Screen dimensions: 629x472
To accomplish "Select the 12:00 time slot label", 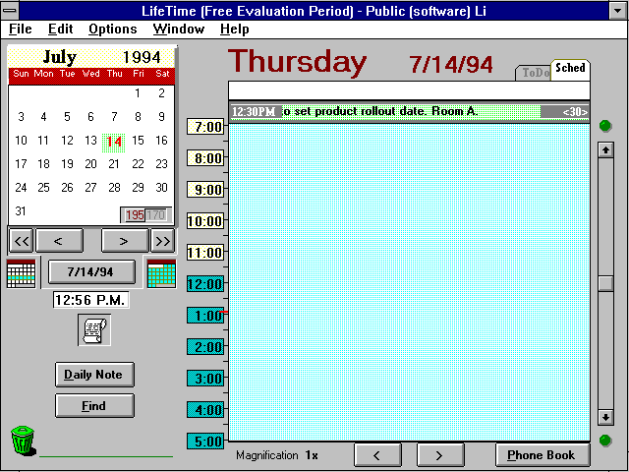I will pyautogui.click(x=205, y=284).
